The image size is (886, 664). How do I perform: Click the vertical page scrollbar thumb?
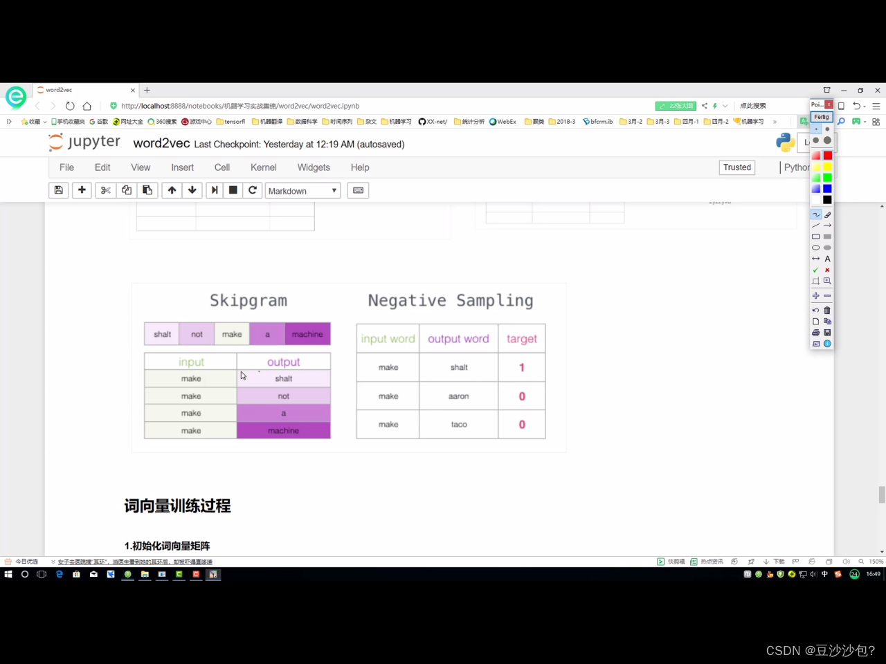[x=882, y=495]
